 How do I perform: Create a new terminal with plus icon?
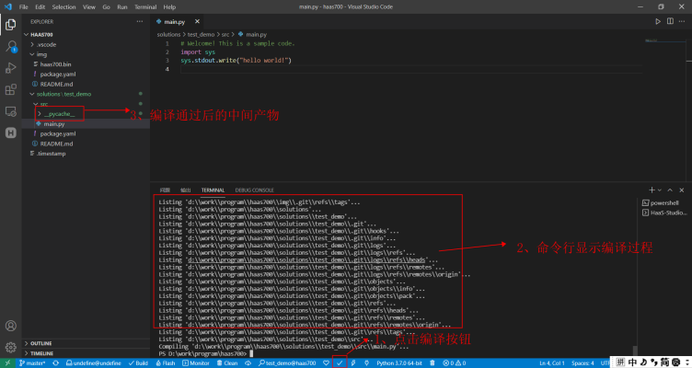tap(652, 190)
